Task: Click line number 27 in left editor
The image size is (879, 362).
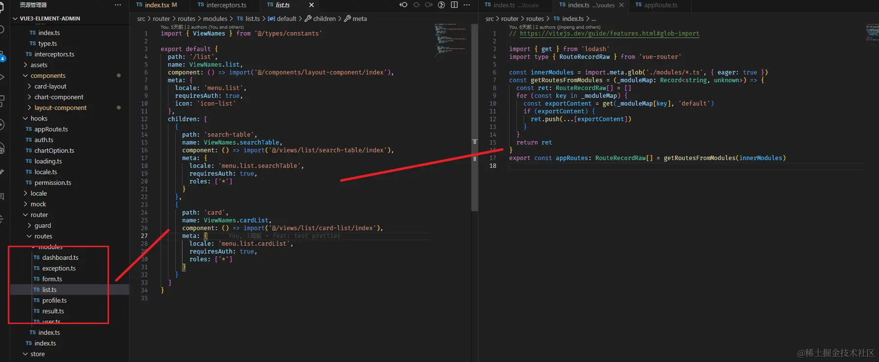Action: [x=144, y=236]
